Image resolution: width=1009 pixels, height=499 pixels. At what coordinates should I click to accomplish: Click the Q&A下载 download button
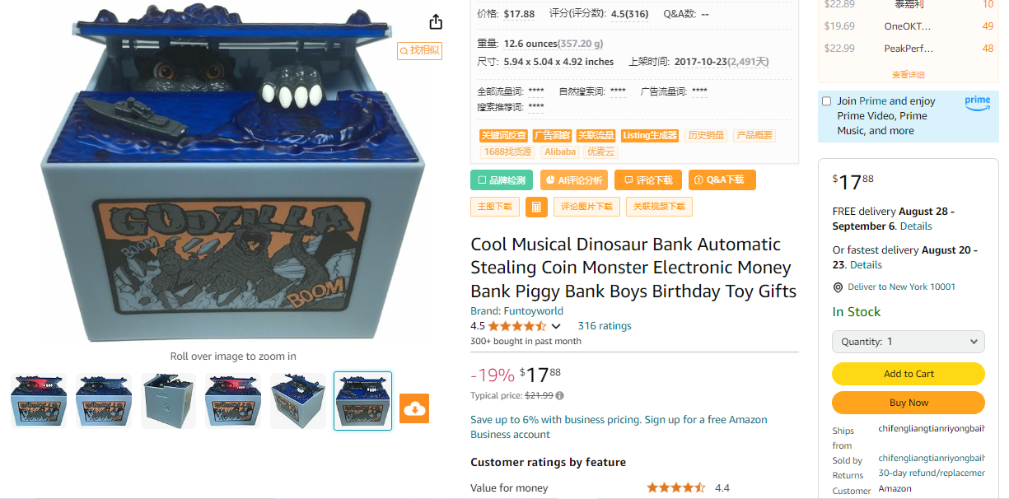(x=722, y=180)
